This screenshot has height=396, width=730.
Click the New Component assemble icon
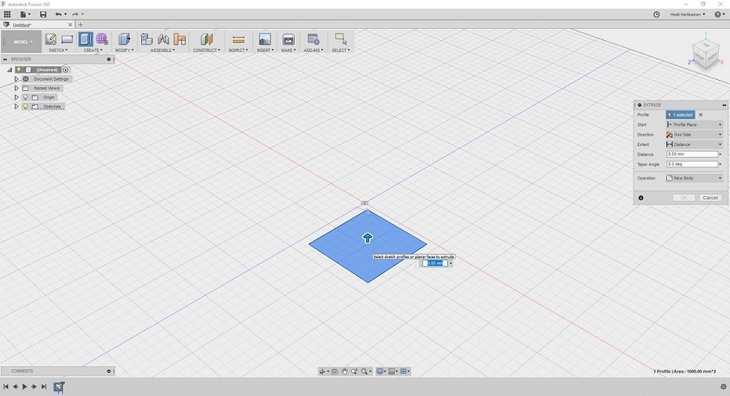tap(147, 39)
